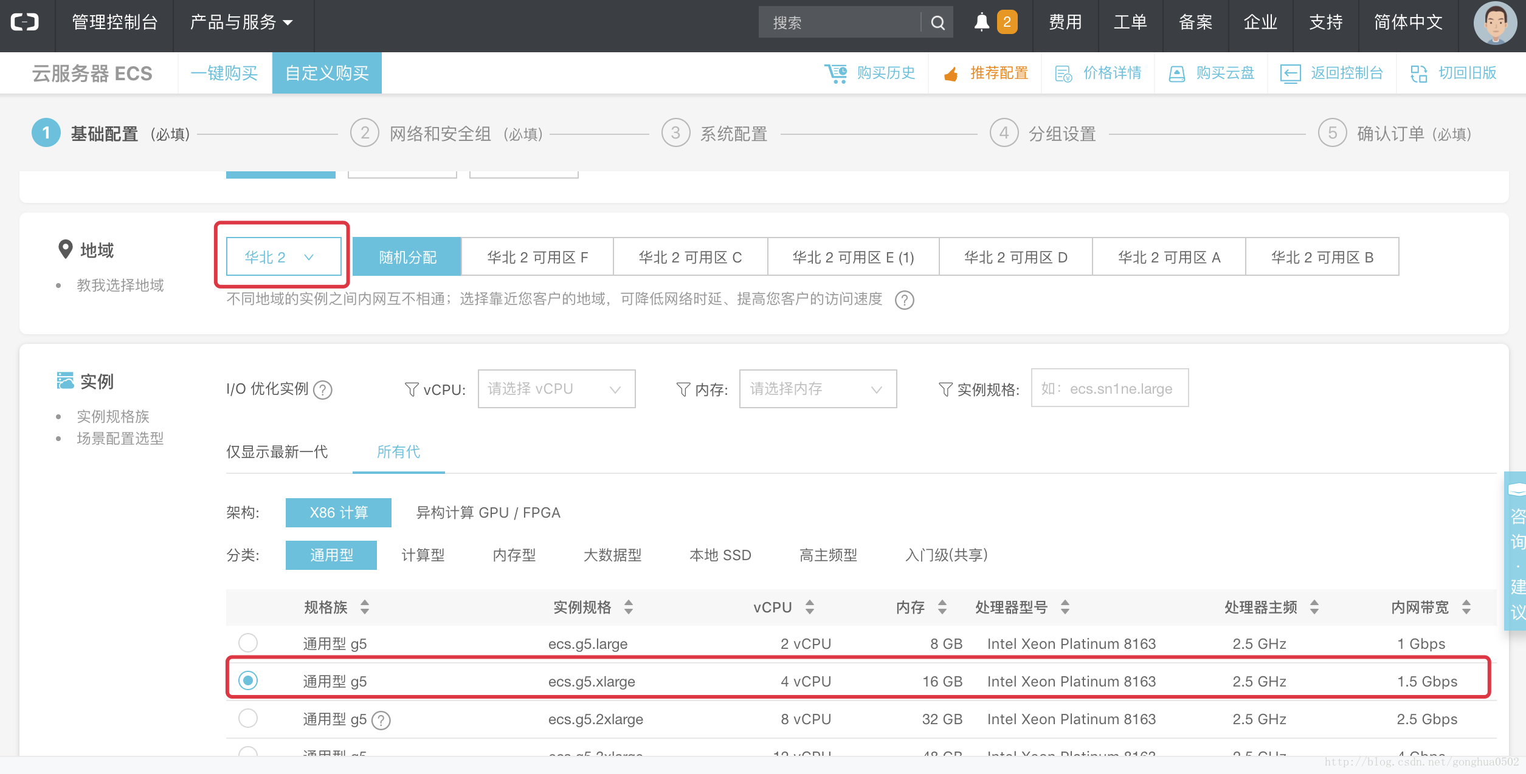This screenshot has width=1526, height=774.
Task: Focus the 实例规格 filter input
Action: pos(1110,388)
